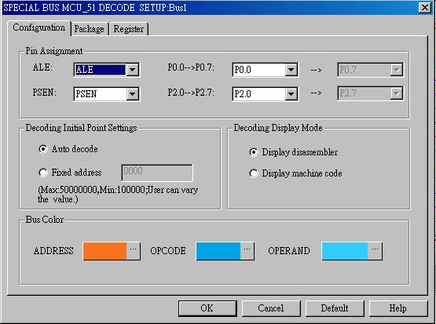Screen dimensions: 436x324
Task: Click the Help button
Action: click(x=398, y=308)
